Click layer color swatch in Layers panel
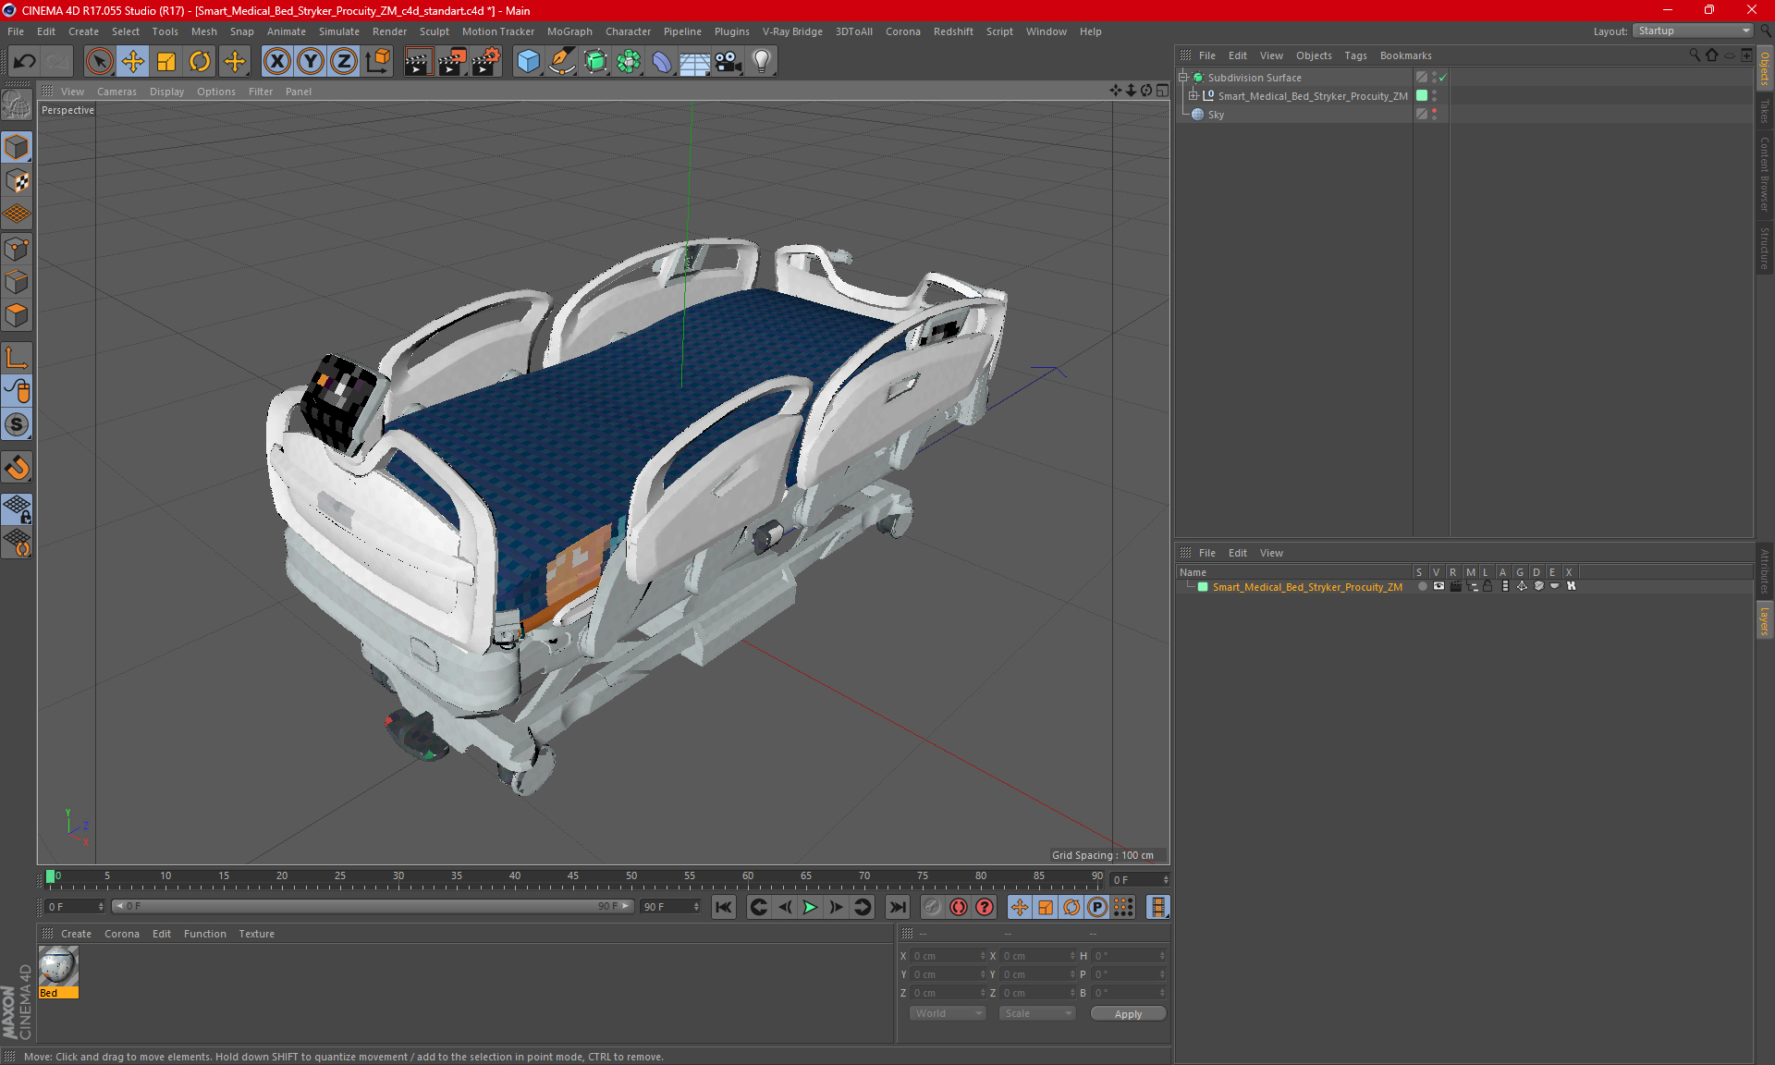Screen dimensions: 1775x1065 pyautogui.click(x=1203, y=587)
